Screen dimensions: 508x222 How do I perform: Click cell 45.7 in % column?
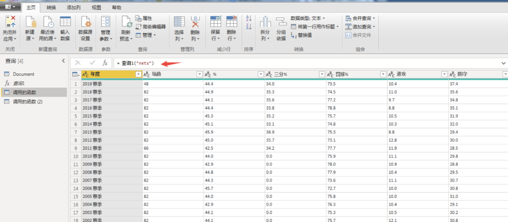(x=234, y=188)
